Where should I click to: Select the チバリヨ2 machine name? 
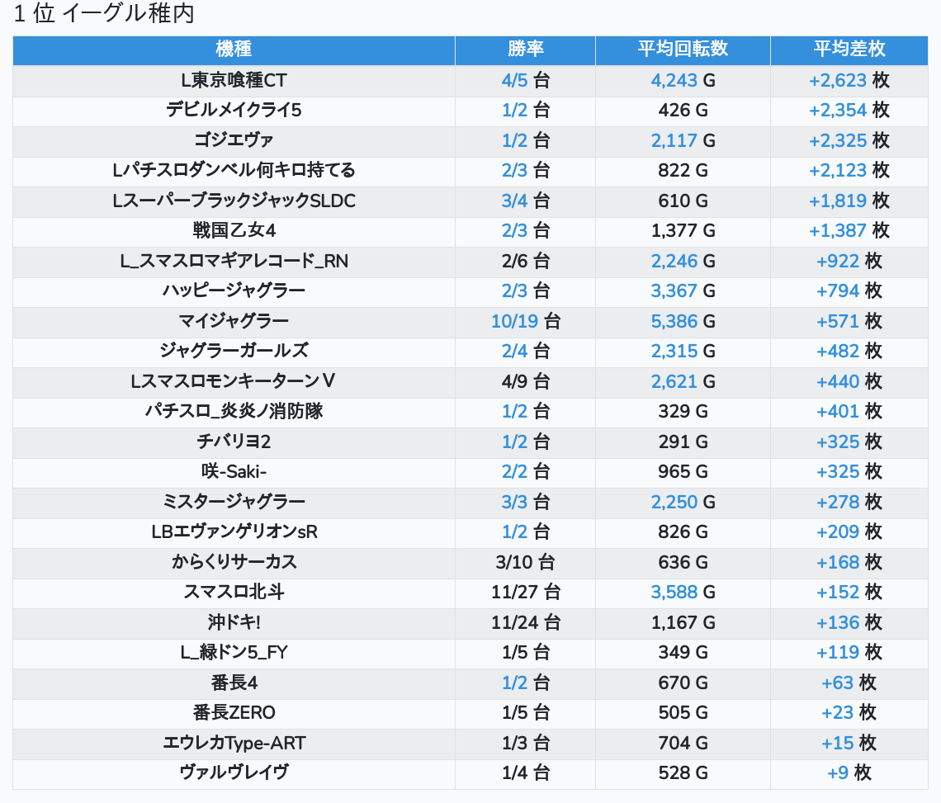(x=234, y=442)
